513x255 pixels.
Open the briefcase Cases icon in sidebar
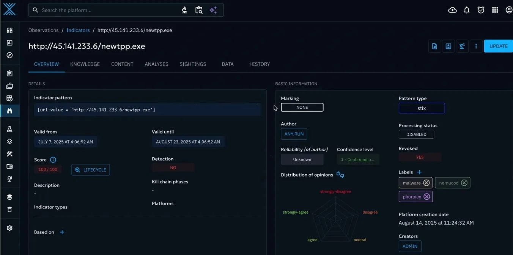pyautogui.click(x=9, y=86)
